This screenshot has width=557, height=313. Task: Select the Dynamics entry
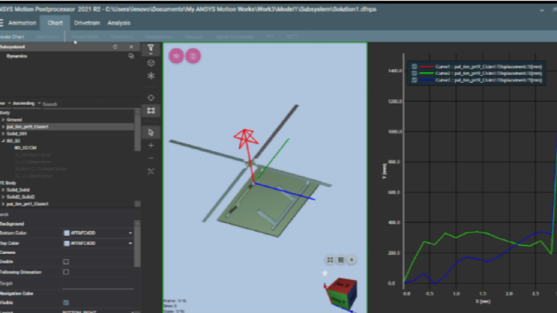tap(17, 55)
